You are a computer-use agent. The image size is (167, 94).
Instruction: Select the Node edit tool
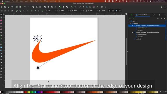1,17
